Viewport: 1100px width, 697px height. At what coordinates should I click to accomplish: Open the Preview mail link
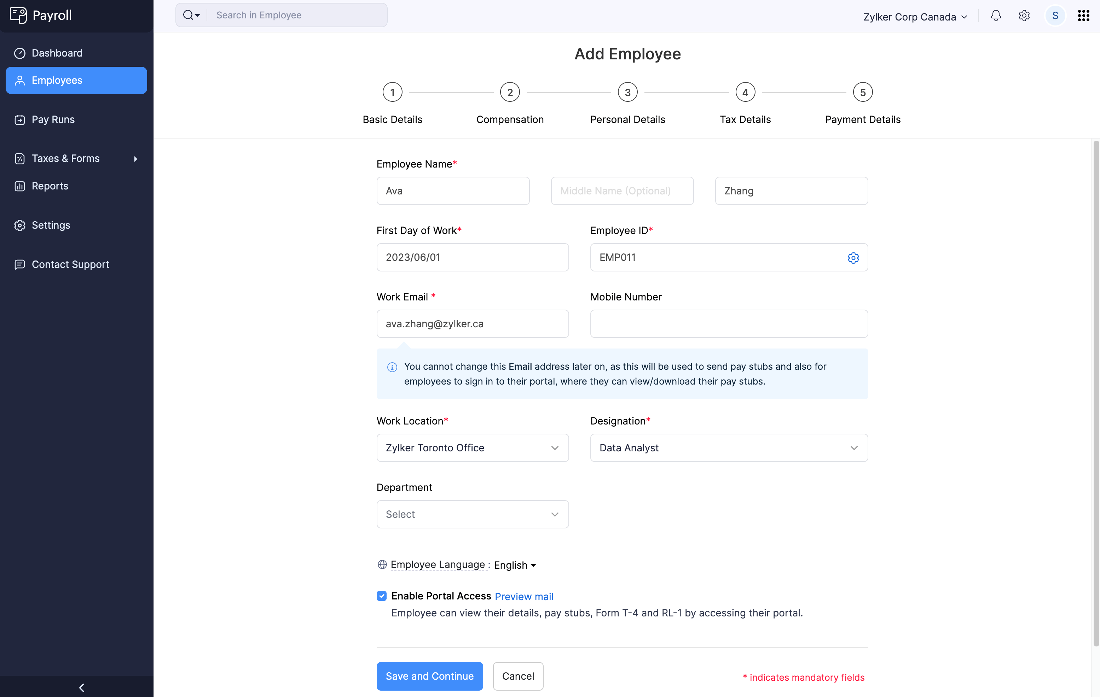[x=524, y=596]
